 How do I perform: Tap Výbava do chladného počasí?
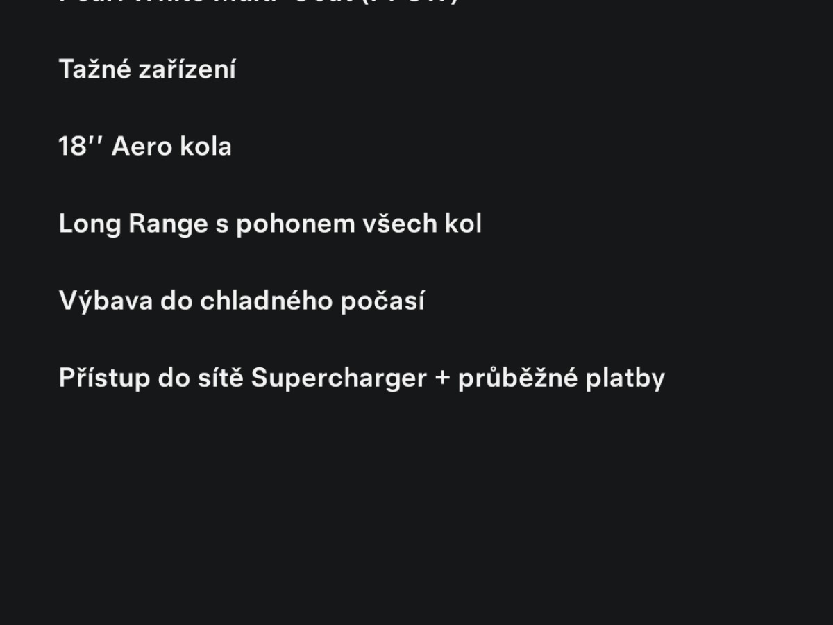242,301
